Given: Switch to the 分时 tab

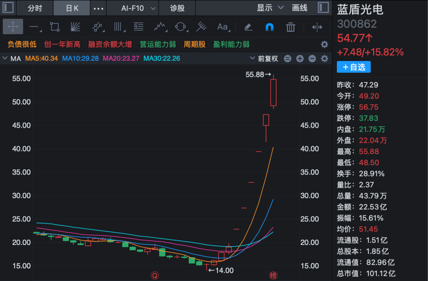Looking at the screenshot, I should point(35,8).
